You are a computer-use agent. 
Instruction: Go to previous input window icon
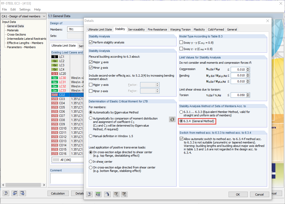[15, 193]
